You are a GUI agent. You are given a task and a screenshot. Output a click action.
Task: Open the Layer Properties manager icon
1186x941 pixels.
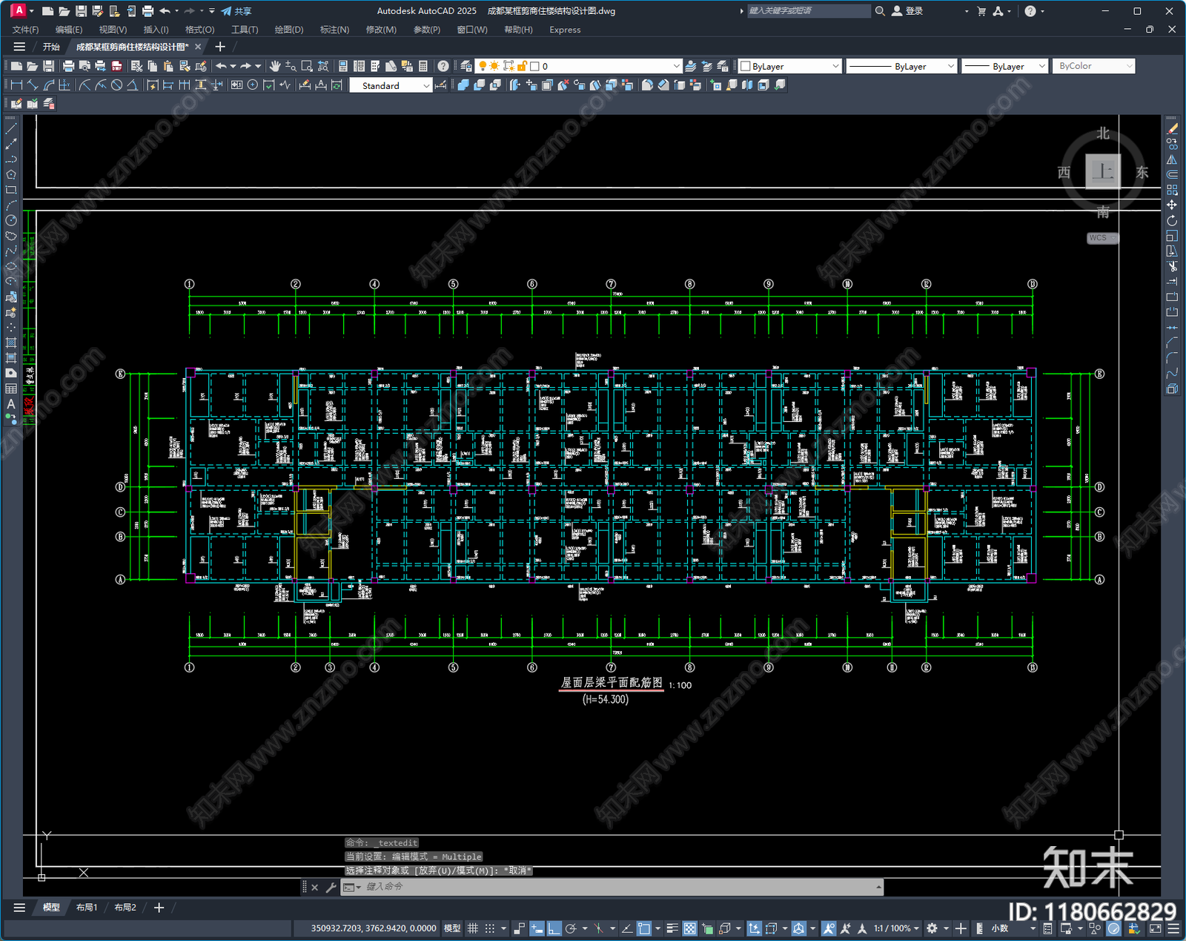click(x=466, y=66)
